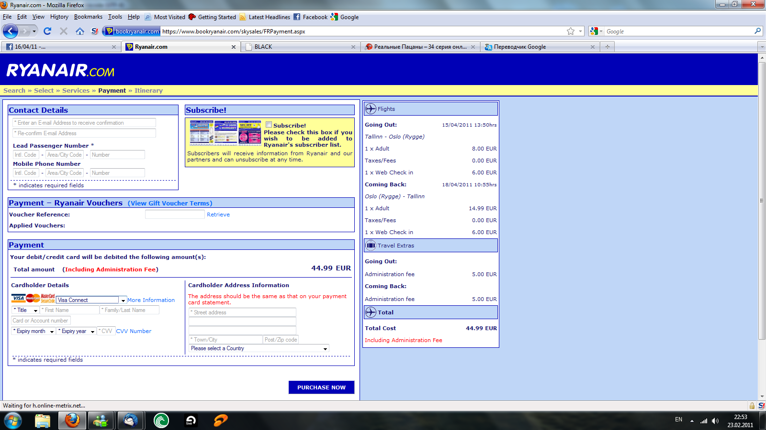Click the e-mail address confirmation field
This screenshot has width=766, height=430.
(x=84, y=123)
